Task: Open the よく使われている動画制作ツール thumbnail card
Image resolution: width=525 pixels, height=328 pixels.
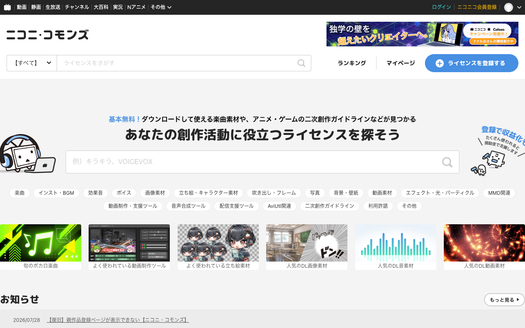Action: click(x=129, y=247)
